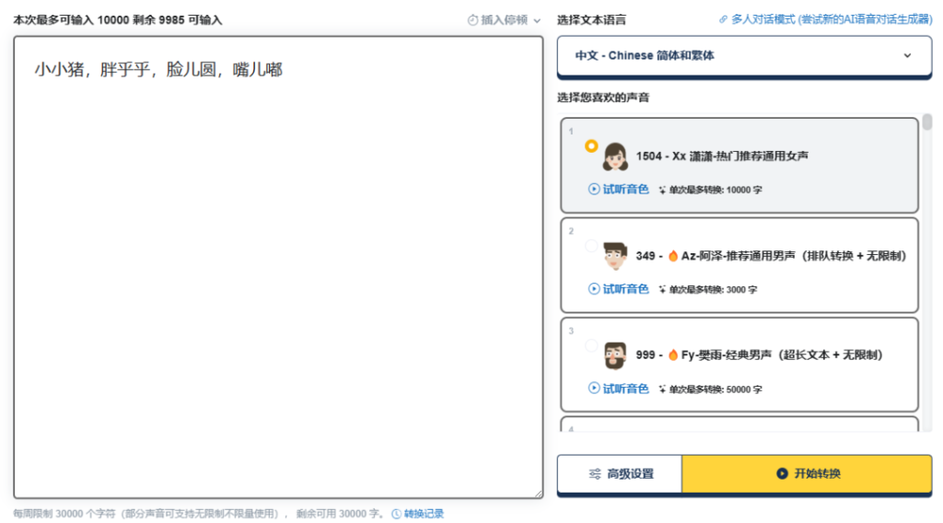This screenshot has width=943, height=523.
Task: Click the resize handle of the text area
Action: click(x=538, y=493)
